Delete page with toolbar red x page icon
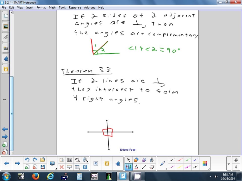The height and width of the screenshot is (181, 242). 35,167
